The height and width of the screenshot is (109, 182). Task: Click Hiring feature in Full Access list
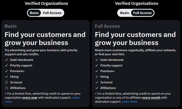click(x=105, y=77)
